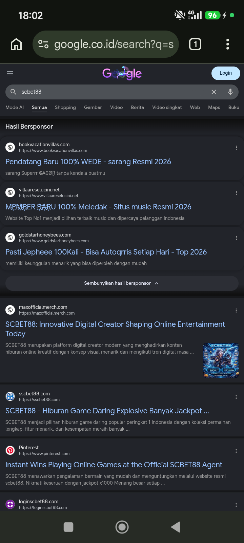Open the SCBET88 thumbnail image
Image resolution: width=244 pixels, height=543 pixels.
[221, 360]
